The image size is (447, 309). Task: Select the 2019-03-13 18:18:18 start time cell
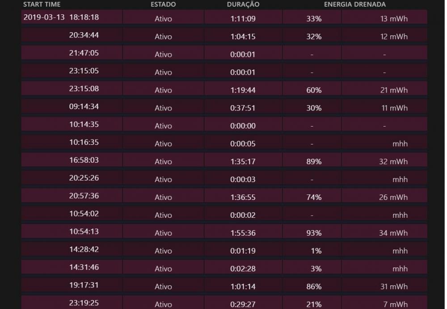[x=61, y=17]
